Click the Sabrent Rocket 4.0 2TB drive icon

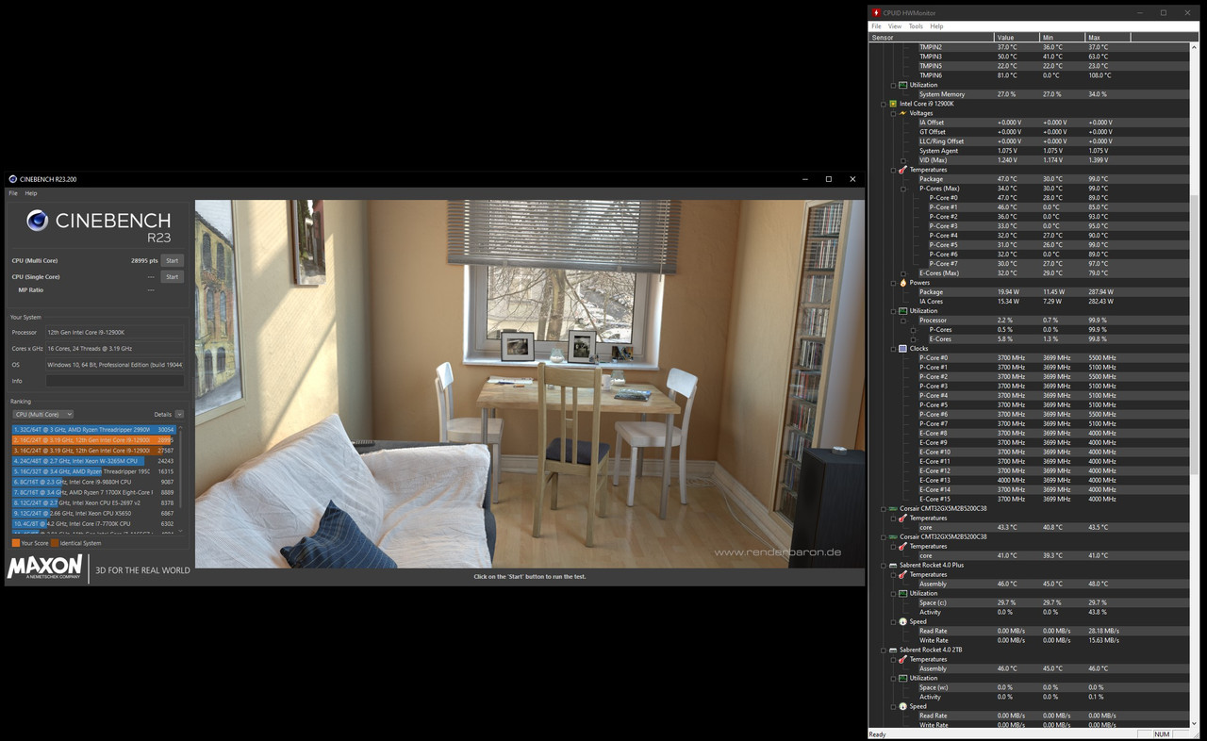pyautogui.click(x=893, y=650)
